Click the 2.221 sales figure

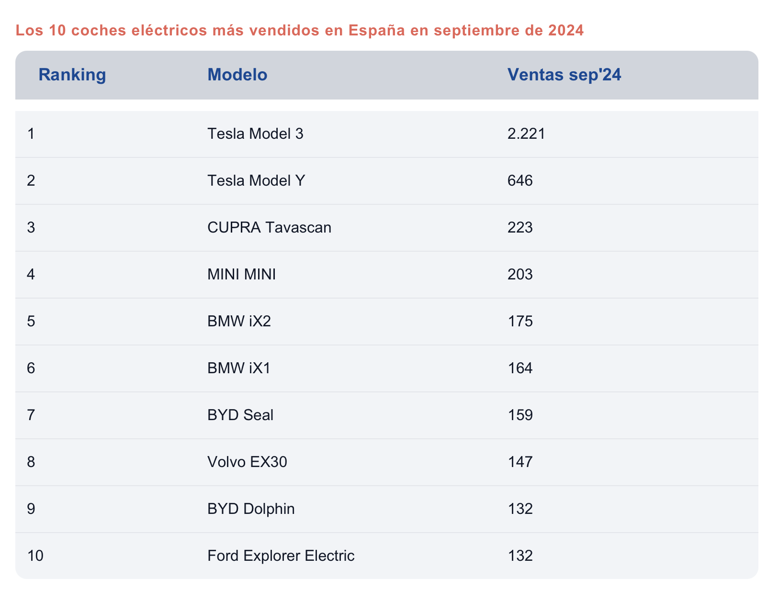pos(526,134)
